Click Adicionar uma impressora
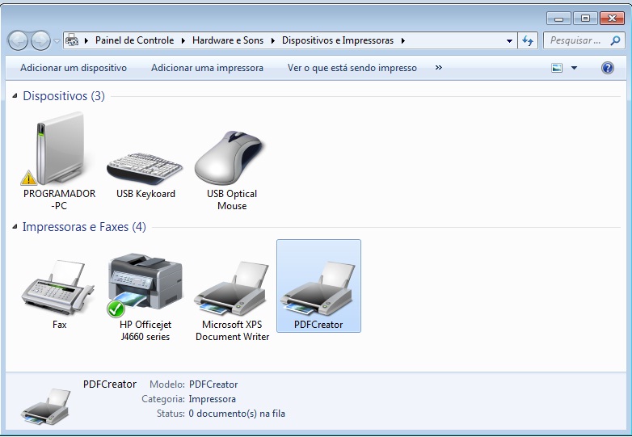This screenshot has width=632, height=437. tap(207, 68)
